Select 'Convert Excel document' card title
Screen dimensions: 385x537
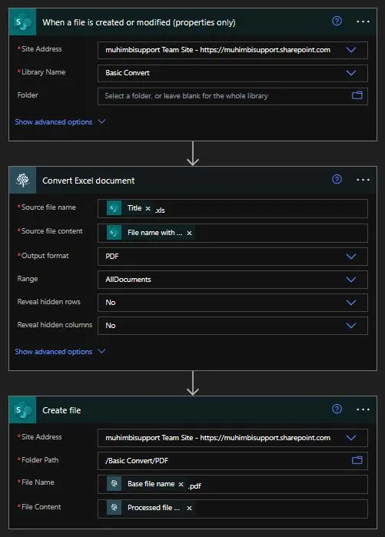pos(88,181)
